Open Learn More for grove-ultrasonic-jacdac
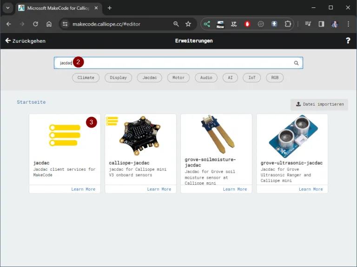 [x=311, y=189]
